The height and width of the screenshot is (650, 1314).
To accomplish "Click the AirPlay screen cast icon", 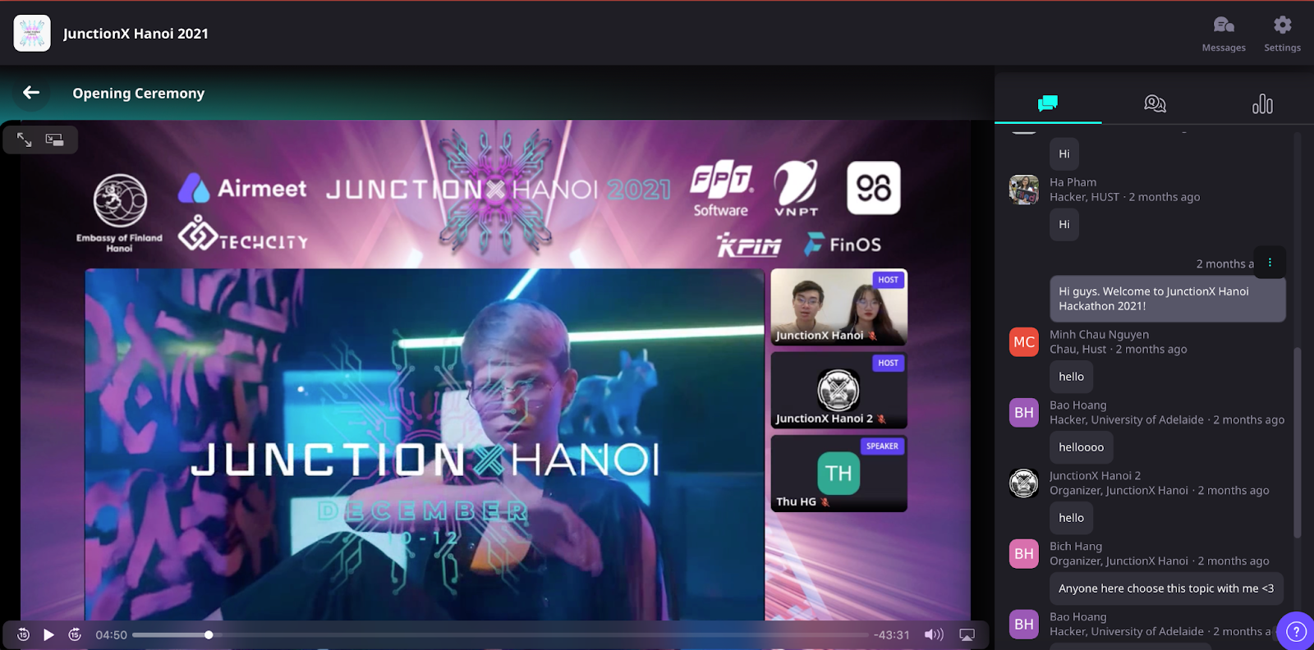I will coord(967,634).
